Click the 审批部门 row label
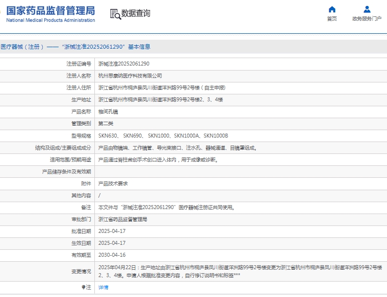This screenshot has width=387, height=297. (81, 220)
